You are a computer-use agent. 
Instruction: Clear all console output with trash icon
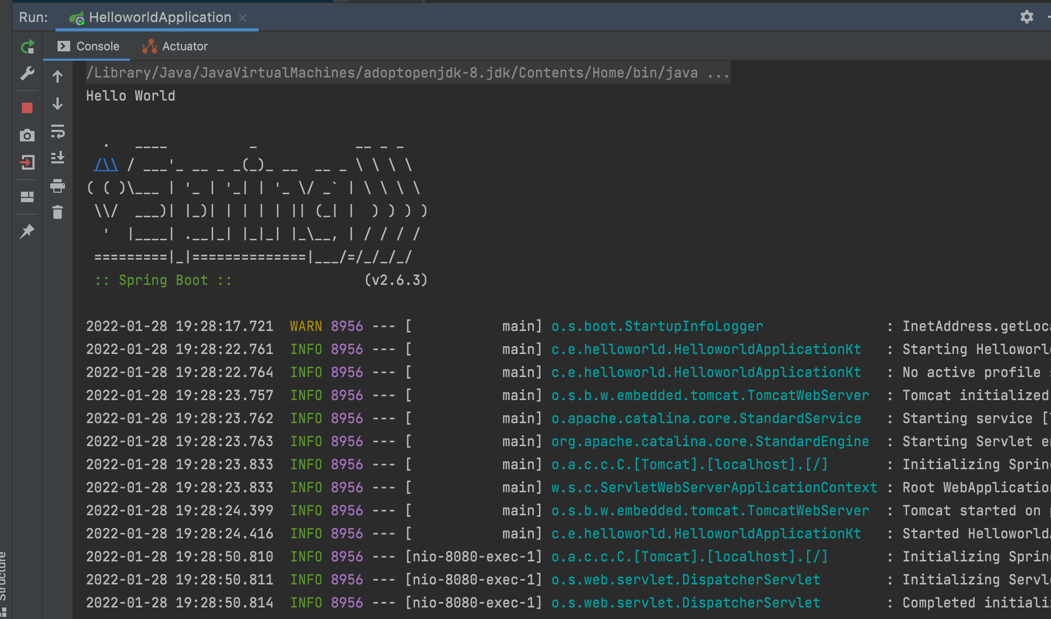coord(58,212)
